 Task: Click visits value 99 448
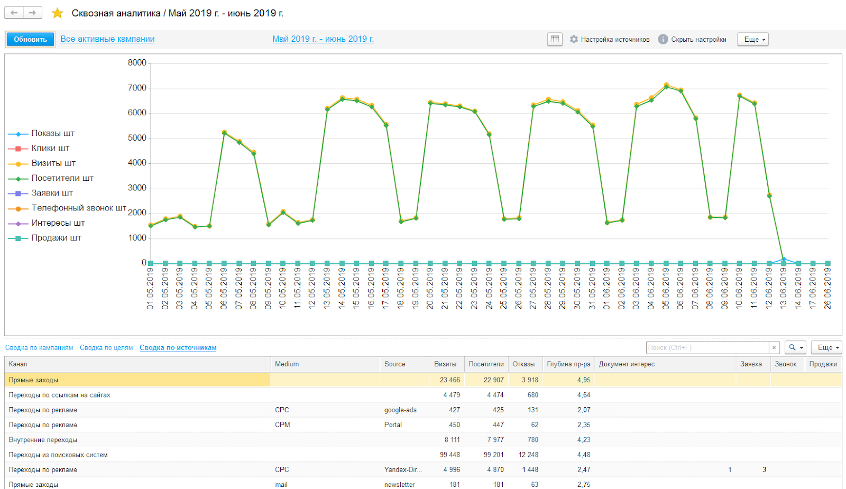[450, 455]
